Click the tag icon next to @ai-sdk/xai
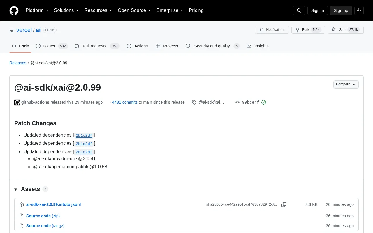The width and height of the screenshot is (373, 233). (x=194, y=102)
